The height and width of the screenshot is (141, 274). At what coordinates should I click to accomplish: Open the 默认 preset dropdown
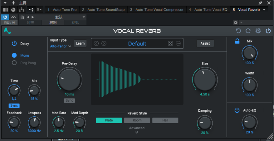coord(61,17)
